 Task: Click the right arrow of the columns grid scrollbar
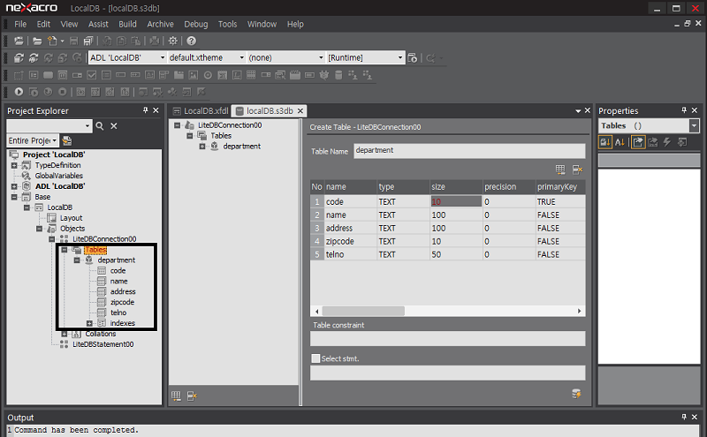click(580, 311)
